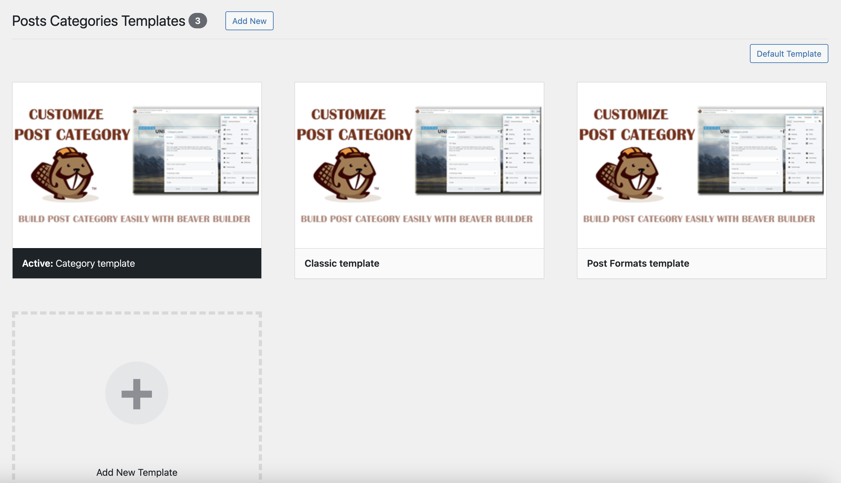Click builder screenshot preview in Post Formats template
Viewport: 841px width, 483px height.
[x=760, y=150]
